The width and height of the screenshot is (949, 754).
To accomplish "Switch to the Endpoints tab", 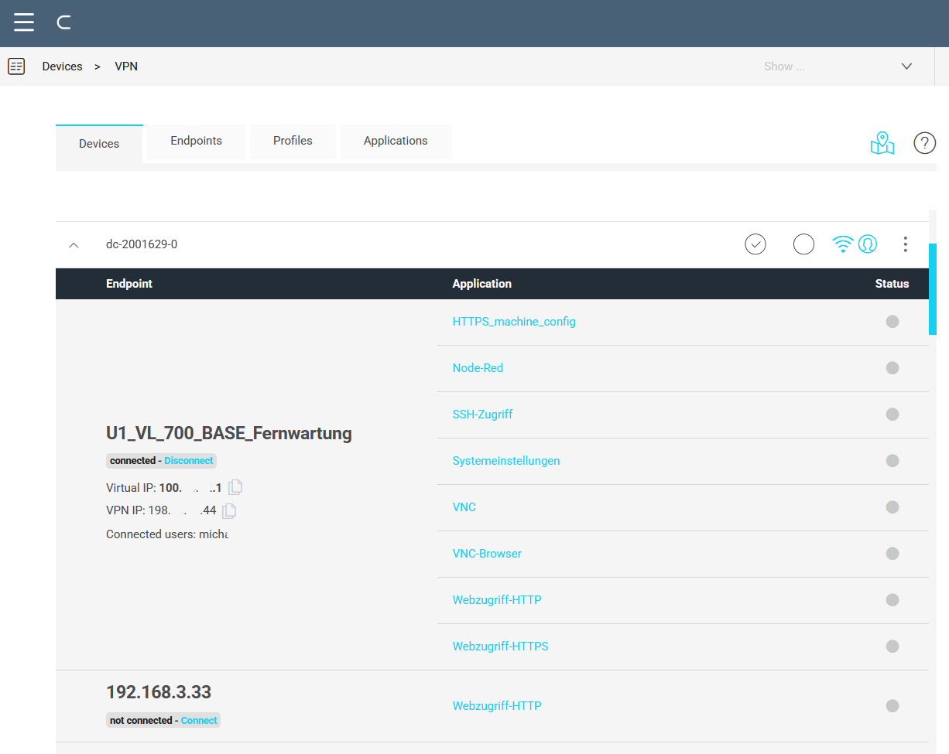I will pos(197,142).
